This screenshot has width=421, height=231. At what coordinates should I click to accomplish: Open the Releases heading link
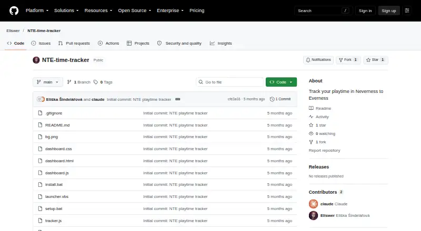[319, 167]
